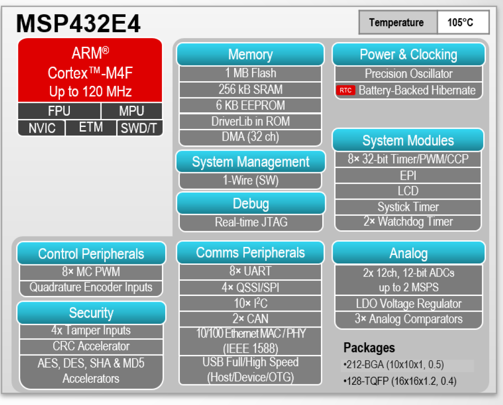Click the 128-TQFP package line
This screenshot has width=503, height=405.
coord(400,381)
